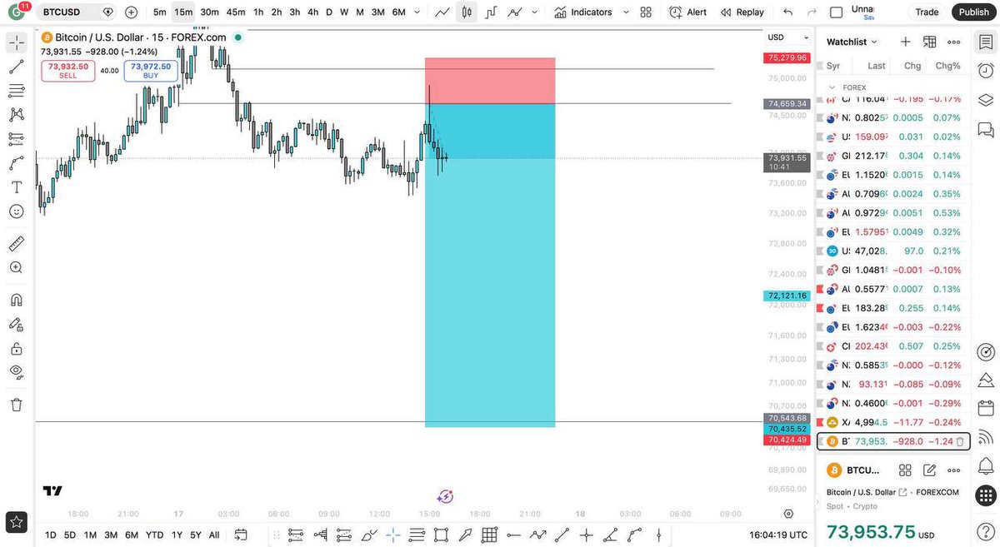1000x547 pixels.
Task: Toggle the watchlist panel bookmark icon
Action: [x=985, y=42]
